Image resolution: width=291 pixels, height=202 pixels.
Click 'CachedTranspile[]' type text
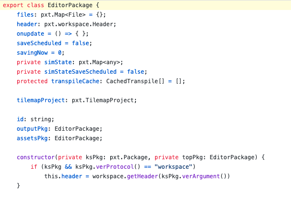click(135, 81)
